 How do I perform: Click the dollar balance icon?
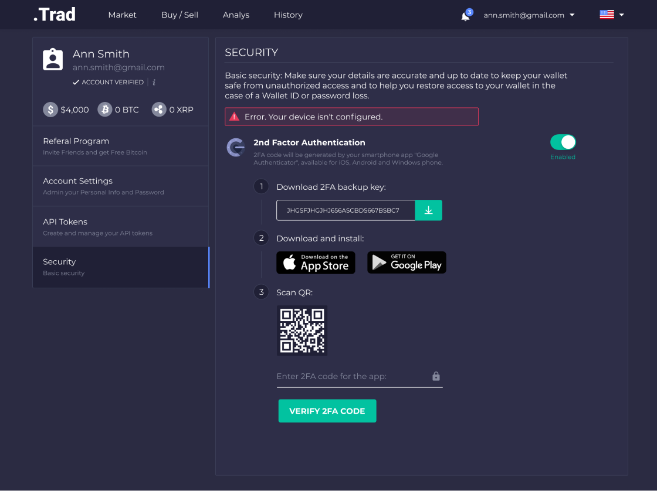pyautogui.click(x=50, y=110)
